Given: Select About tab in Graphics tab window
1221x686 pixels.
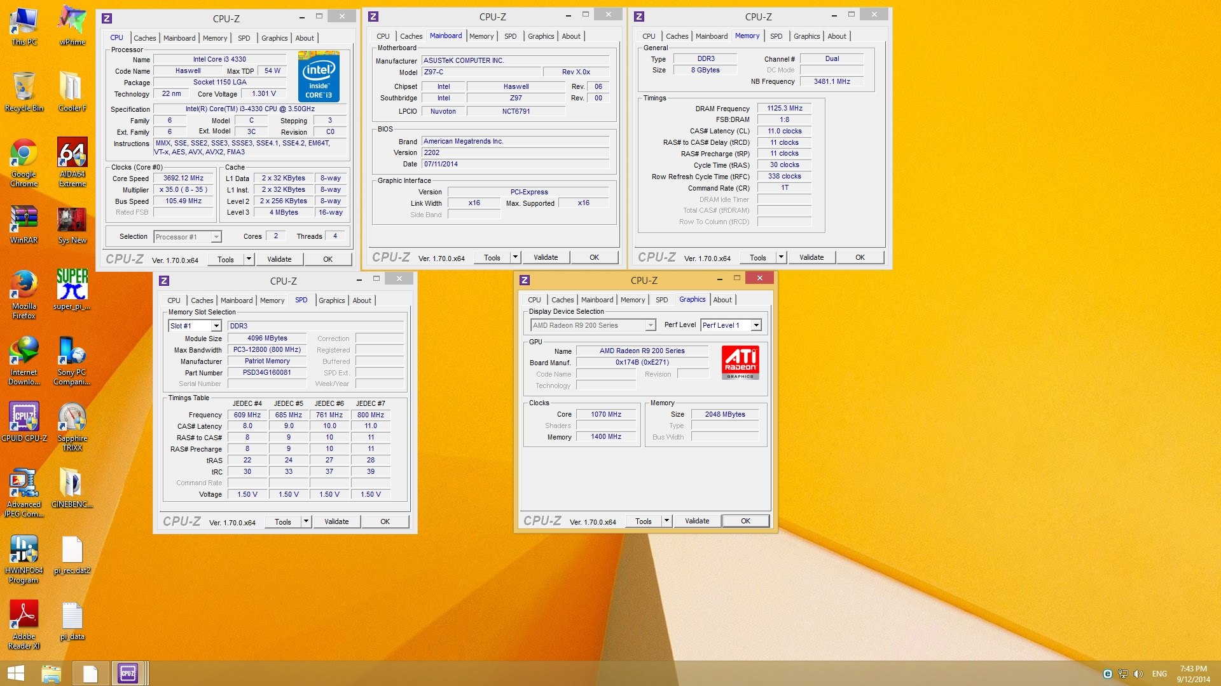Looking at the screenshot, I should tap(722, 300).
